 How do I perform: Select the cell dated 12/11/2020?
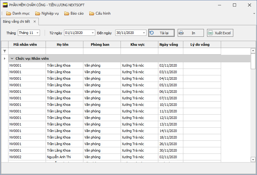click(171, 118)
